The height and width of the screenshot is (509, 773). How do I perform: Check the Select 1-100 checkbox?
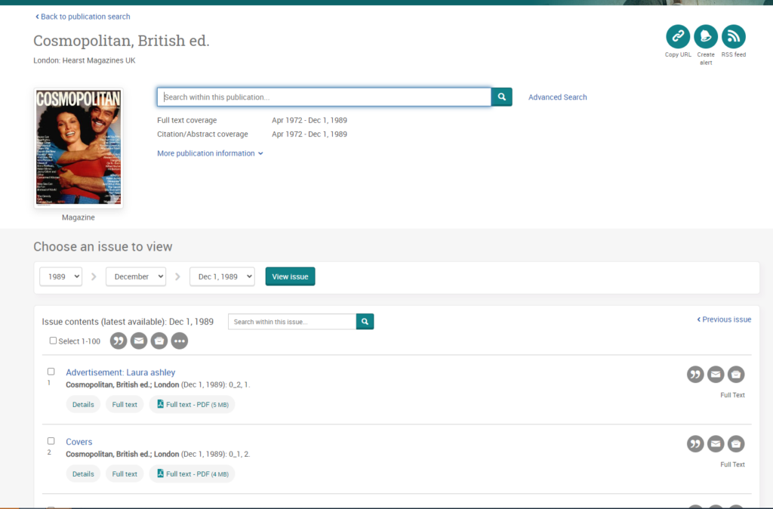53,341
